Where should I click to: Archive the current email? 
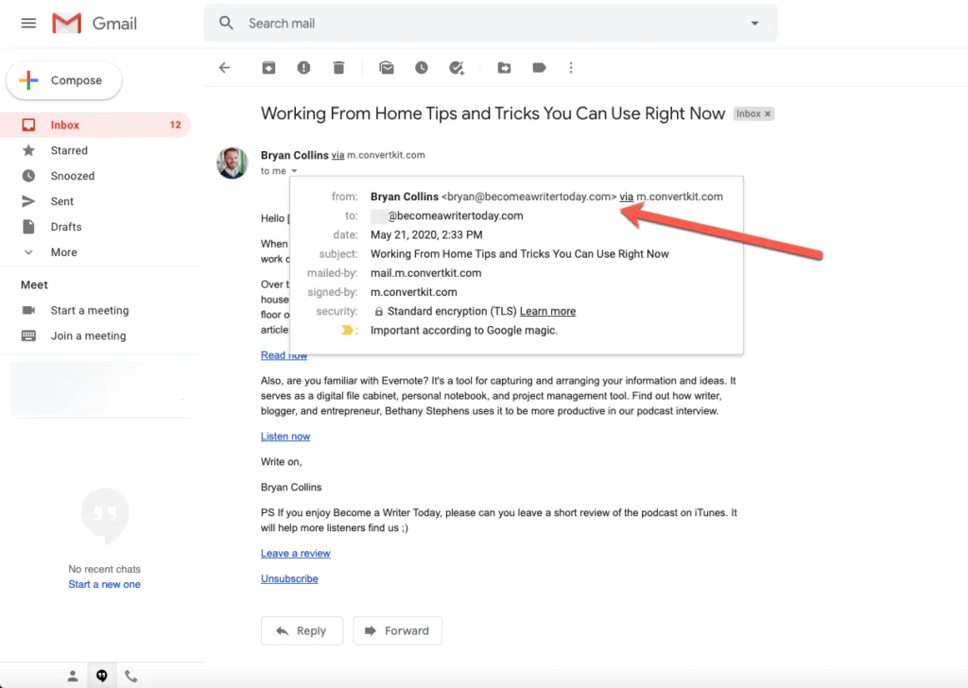268,67
